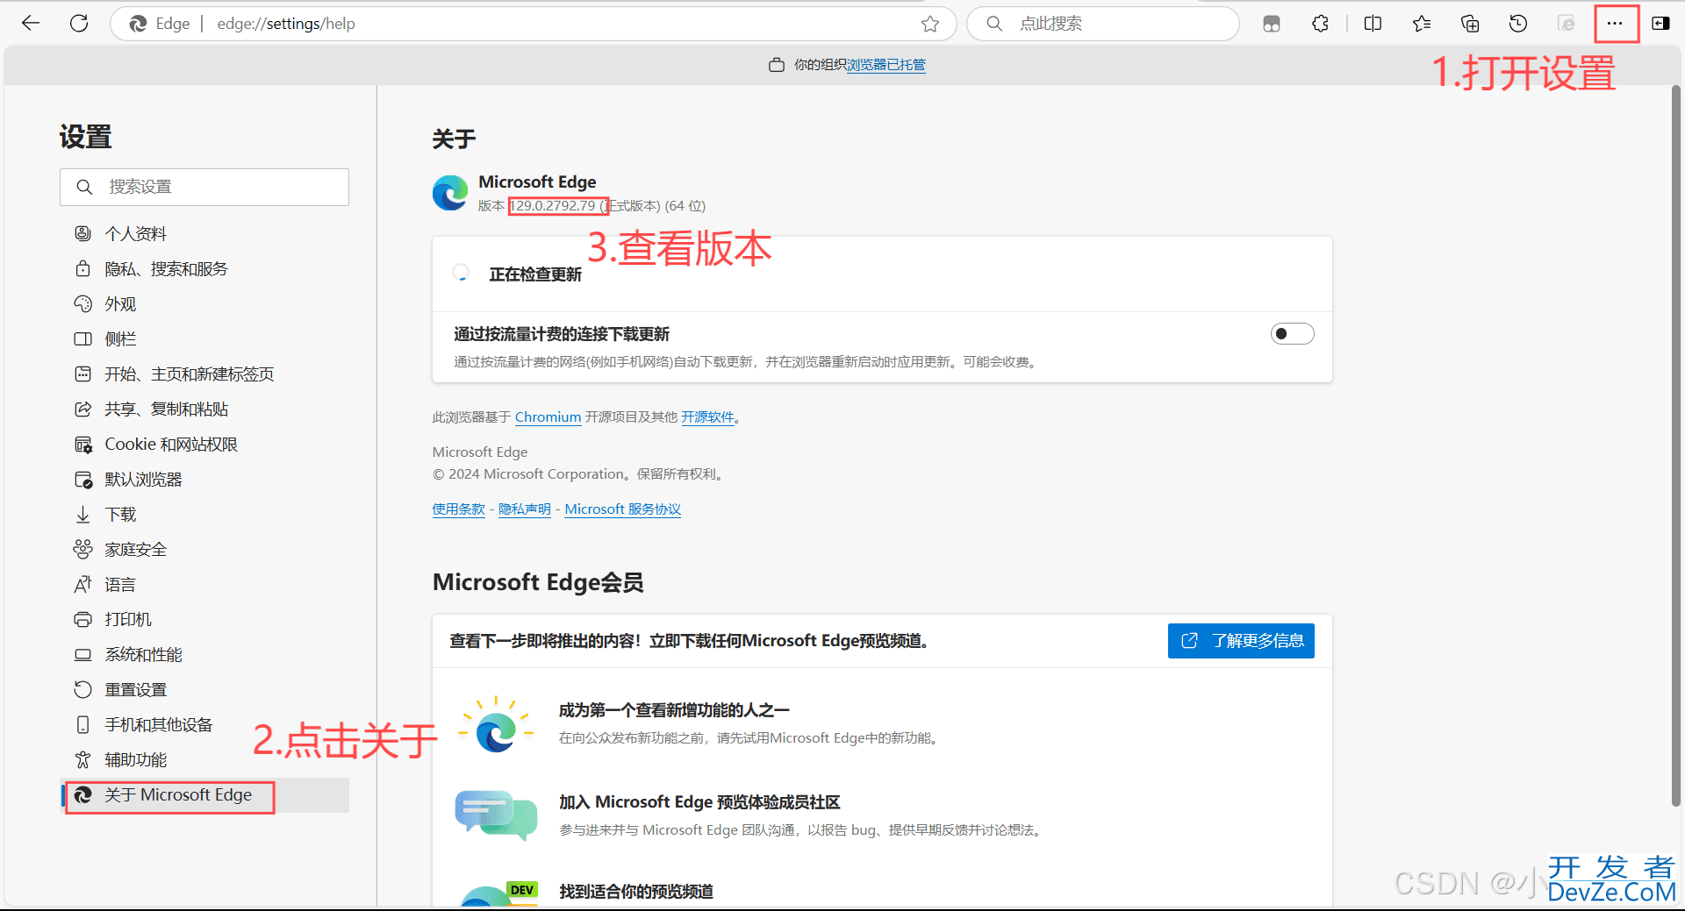Toggle split screen view icon
Screen dimensions: 1685x911
click(x=1373, y=24)
